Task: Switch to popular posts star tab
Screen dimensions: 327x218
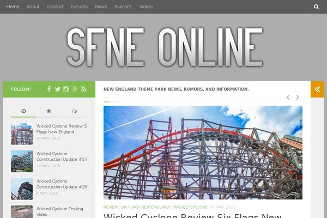Action: [x=49, y=111]
